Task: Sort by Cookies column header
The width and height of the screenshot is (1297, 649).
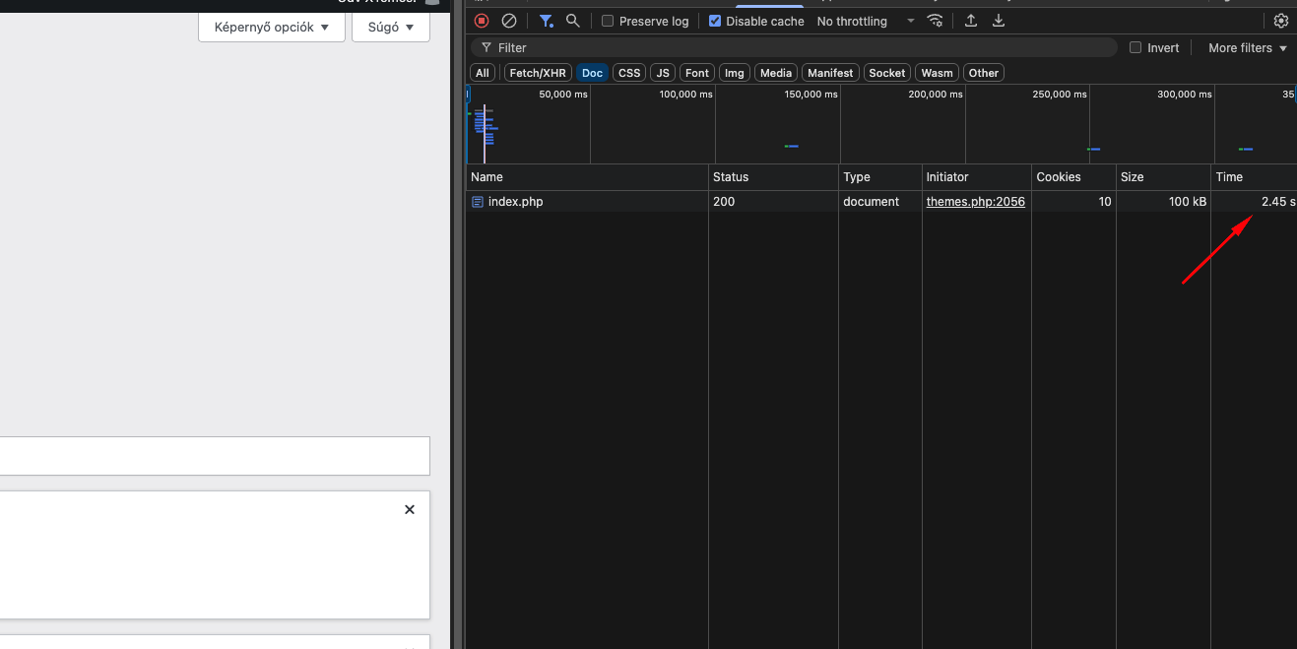Action: coord(1073,177)
